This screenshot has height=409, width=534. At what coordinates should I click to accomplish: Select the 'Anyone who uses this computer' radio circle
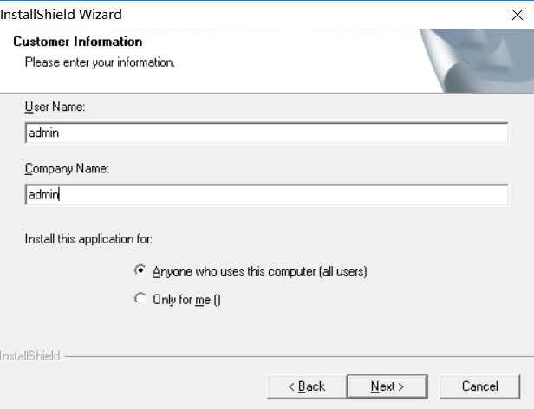point(140,271)
